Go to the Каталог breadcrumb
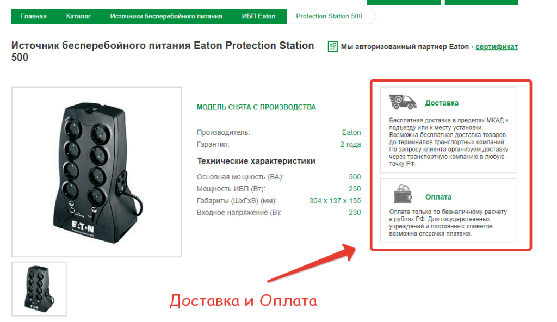The width and height of the screenshot is (557, 322). pos(78,16)
